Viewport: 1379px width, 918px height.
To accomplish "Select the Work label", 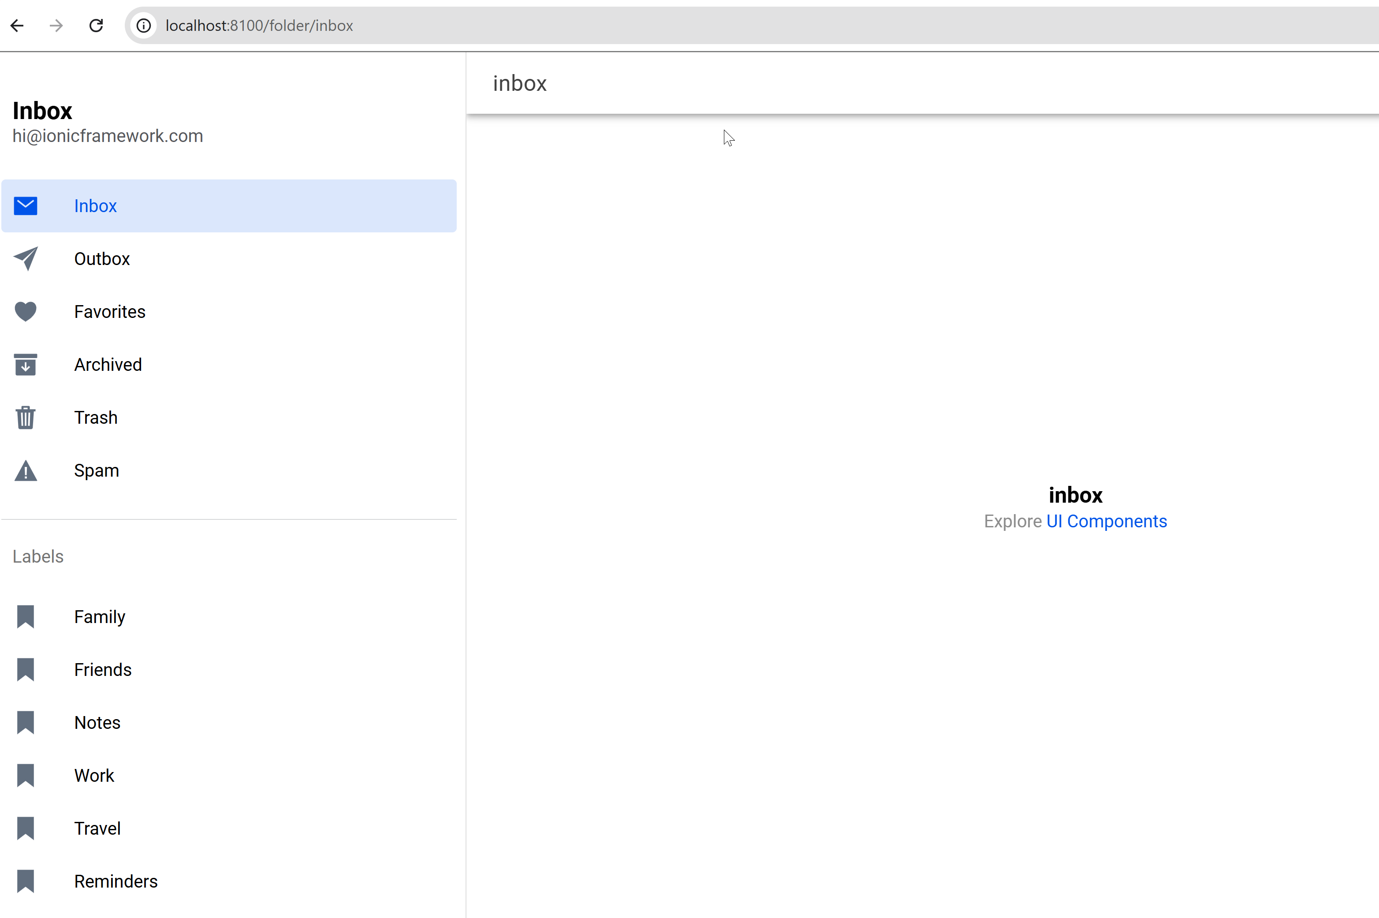I will 93,775.
